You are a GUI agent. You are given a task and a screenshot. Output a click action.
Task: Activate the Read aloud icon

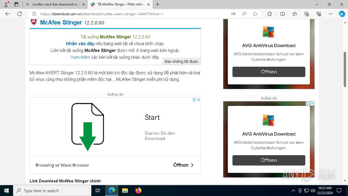pyautogui.click(x=244, y=14)
